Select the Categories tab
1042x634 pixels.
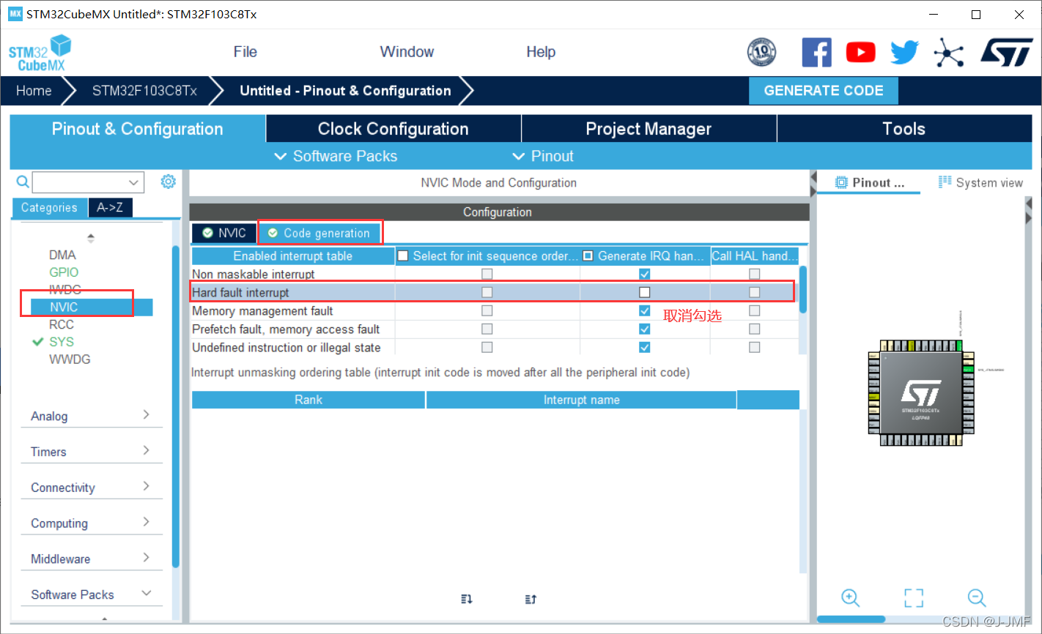pos(49,208)
